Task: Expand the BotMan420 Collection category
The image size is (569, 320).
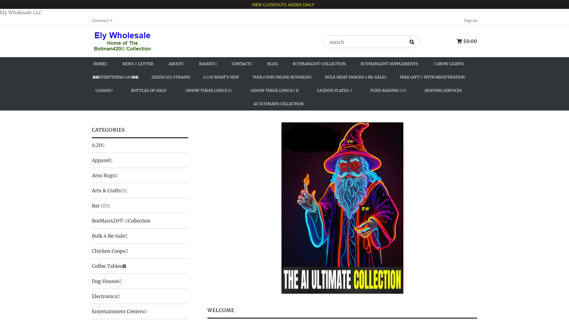Action: [121, 220]
